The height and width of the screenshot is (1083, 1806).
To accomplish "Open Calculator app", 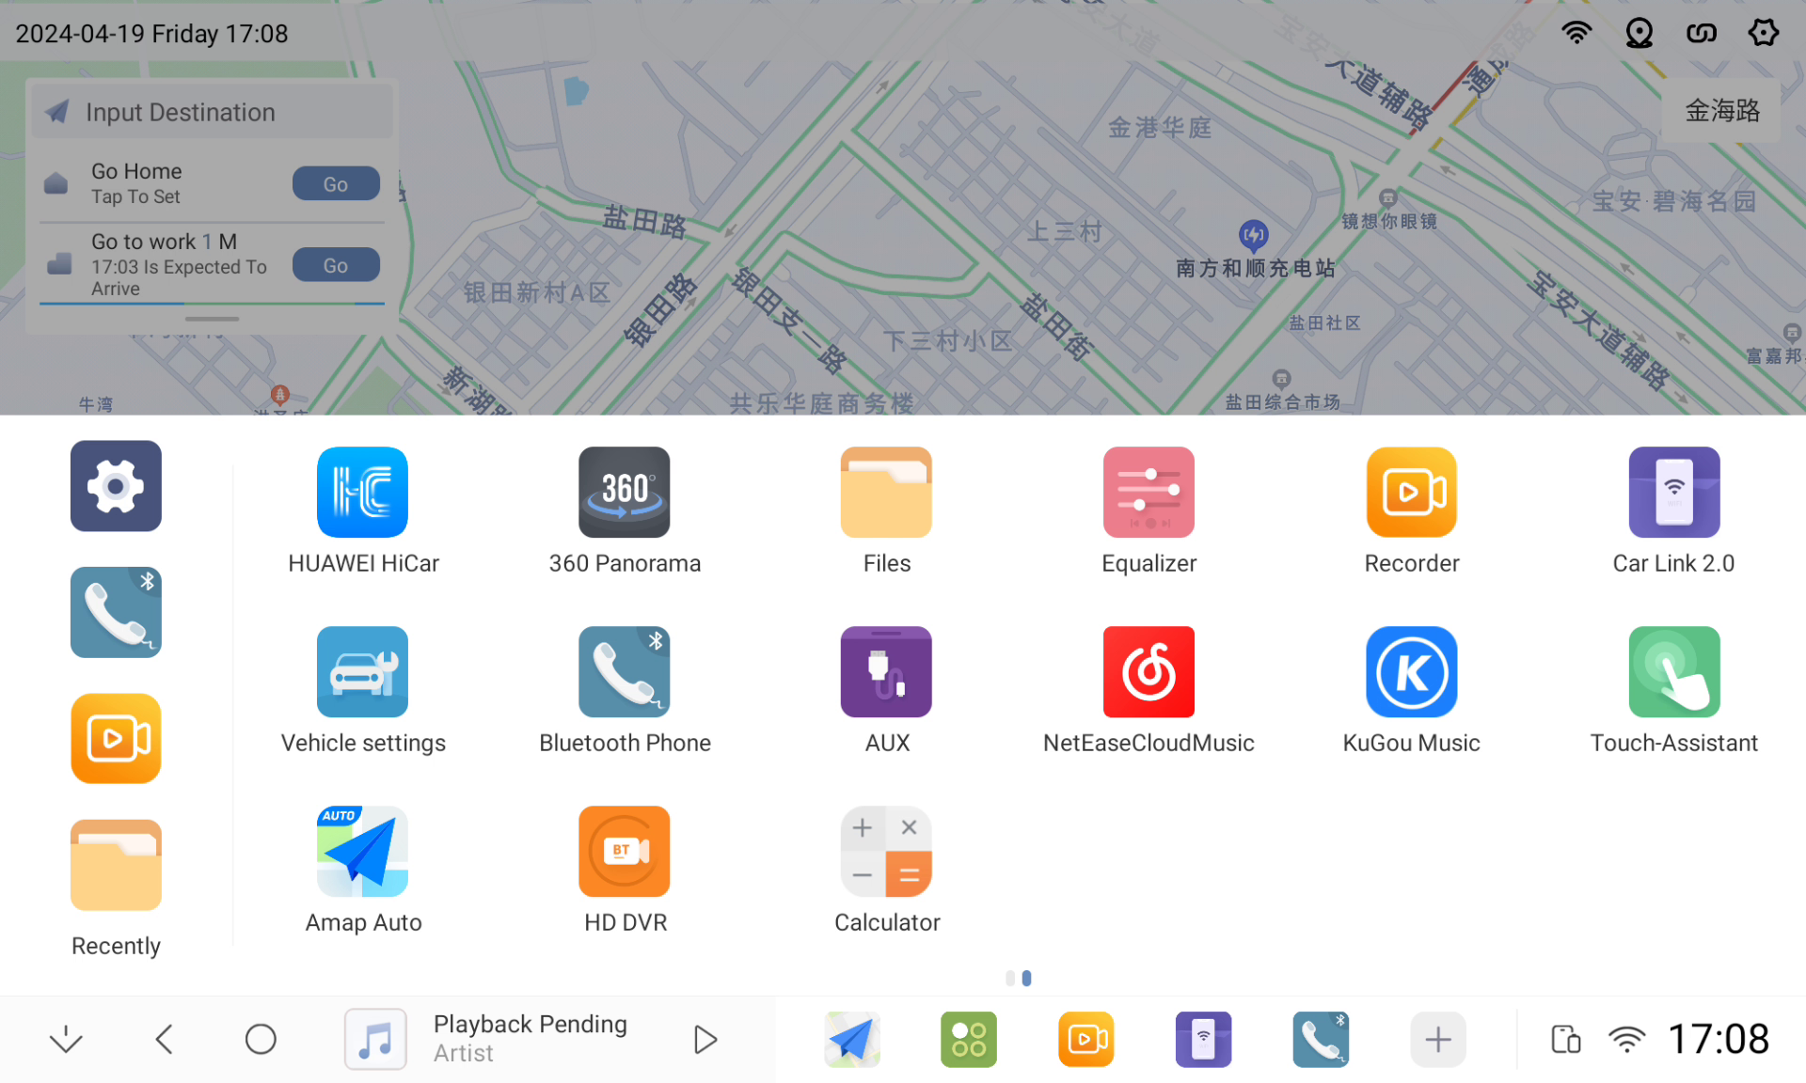I will tap(885, 852).
